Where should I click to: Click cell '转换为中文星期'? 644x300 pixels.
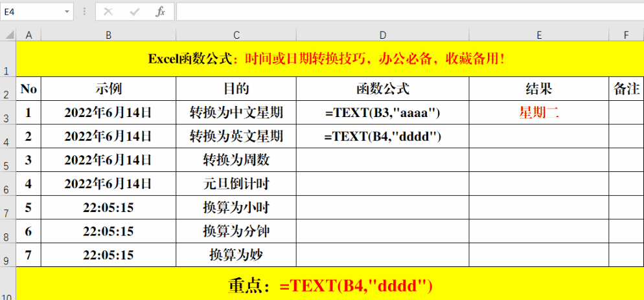pos(236,112)
